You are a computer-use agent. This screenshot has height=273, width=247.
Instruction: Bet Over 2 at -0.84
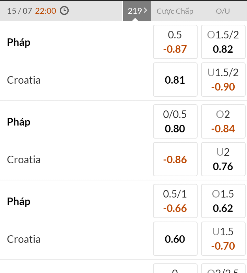coord(223,121)
